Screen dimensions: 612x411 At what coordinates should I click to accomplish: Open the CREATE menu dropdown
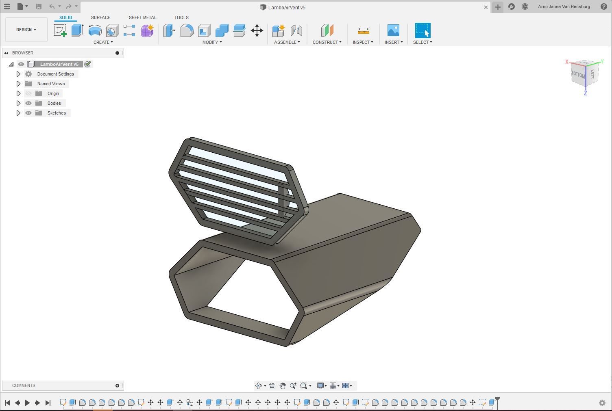point(103,42)
